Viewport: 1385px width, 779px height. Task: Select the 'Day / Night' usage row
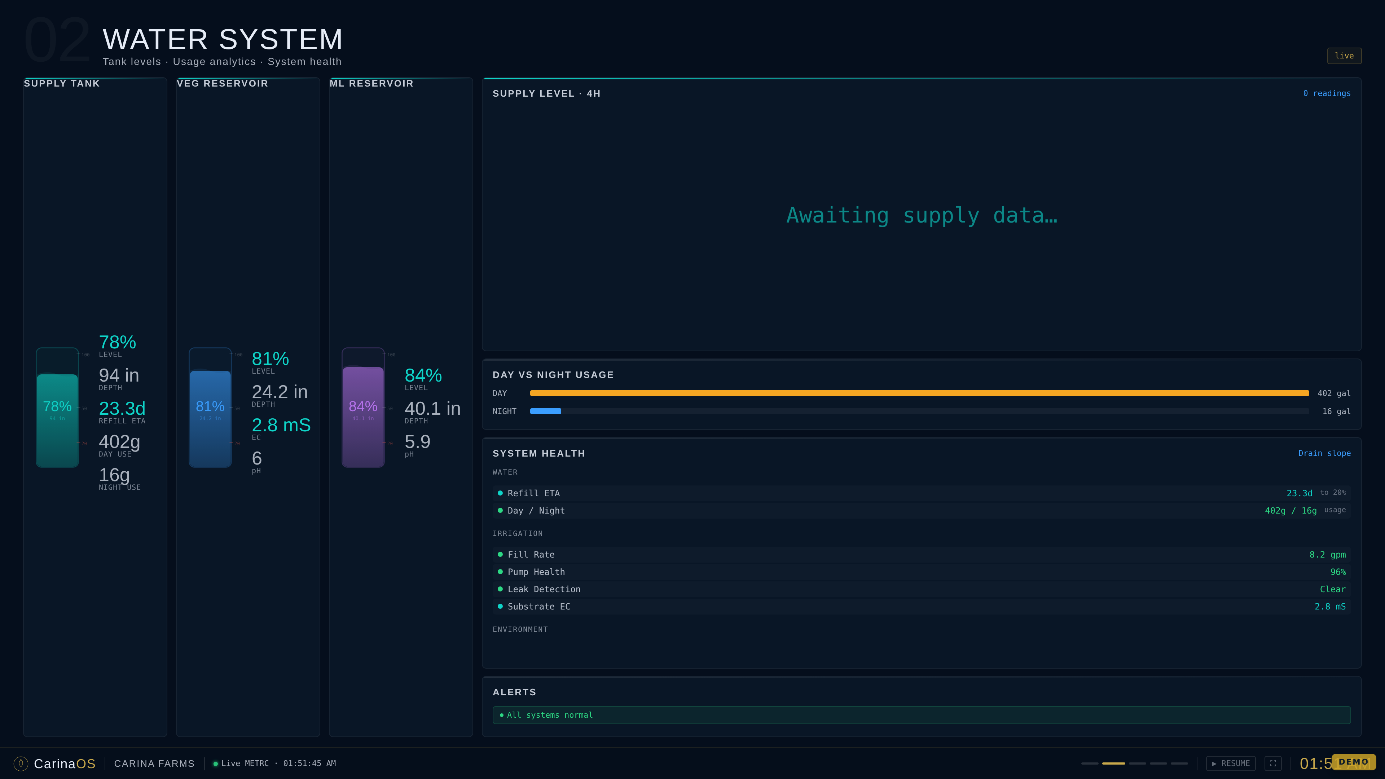pyautogui.click(x=922, y=510)
